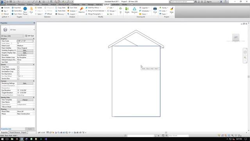Enable the Sun Path checkbox

click(x=18, y=62)
